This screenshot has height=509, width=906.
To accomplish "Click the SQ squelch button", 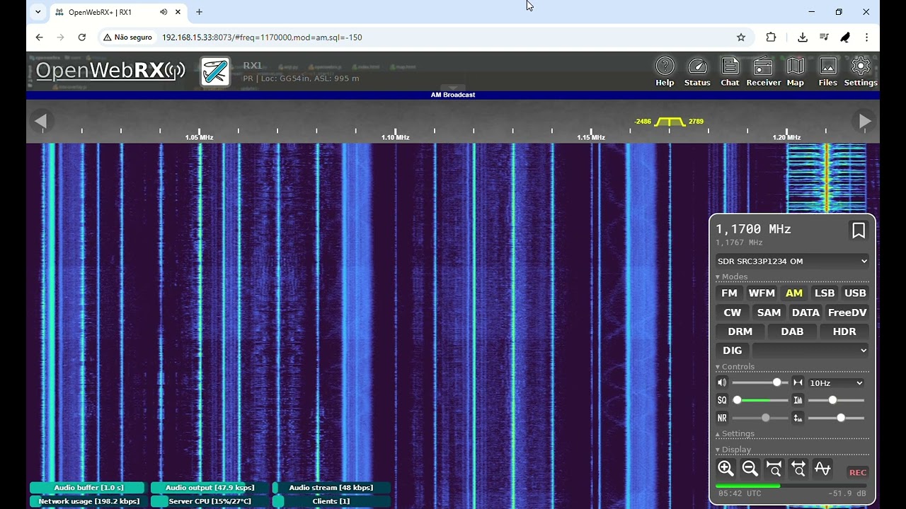I will coord(722,400).
